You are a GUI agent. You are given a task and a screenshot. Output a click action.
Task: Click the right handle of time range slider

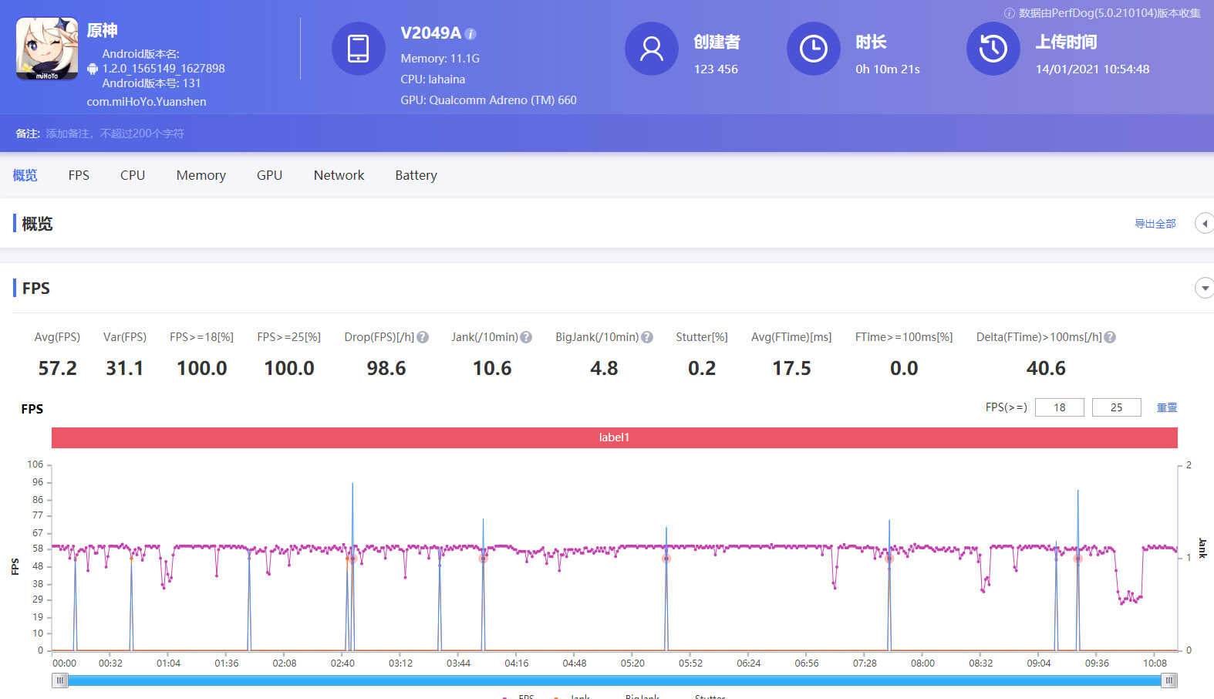(x=1169, y=680)
